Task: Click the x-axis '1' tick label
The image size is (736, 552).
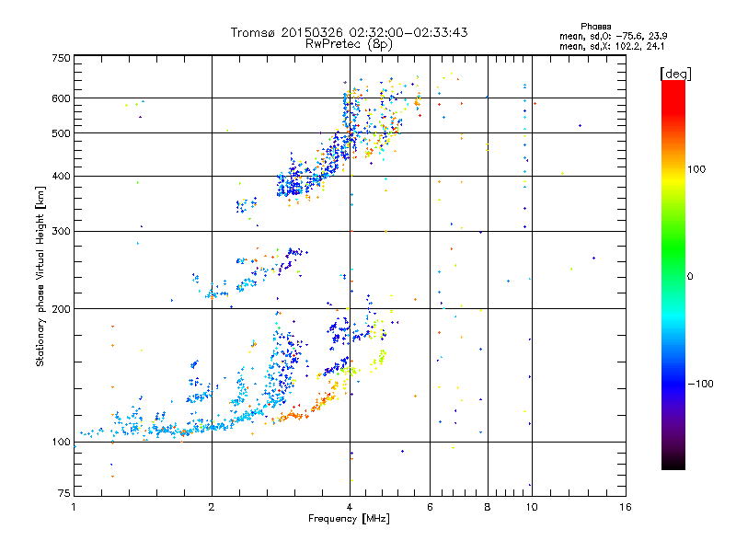Action: click(x=74, y=507)
